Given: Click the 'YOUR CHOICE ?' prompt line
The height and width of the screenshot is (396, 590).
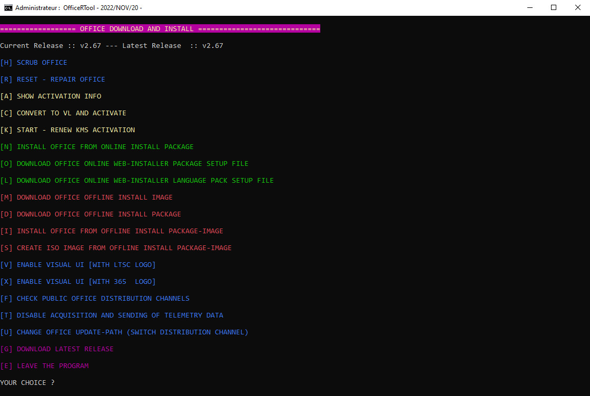Looking at the screenshot, I should tap(27, 382).
